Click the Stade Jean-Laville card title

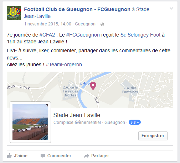77,115
